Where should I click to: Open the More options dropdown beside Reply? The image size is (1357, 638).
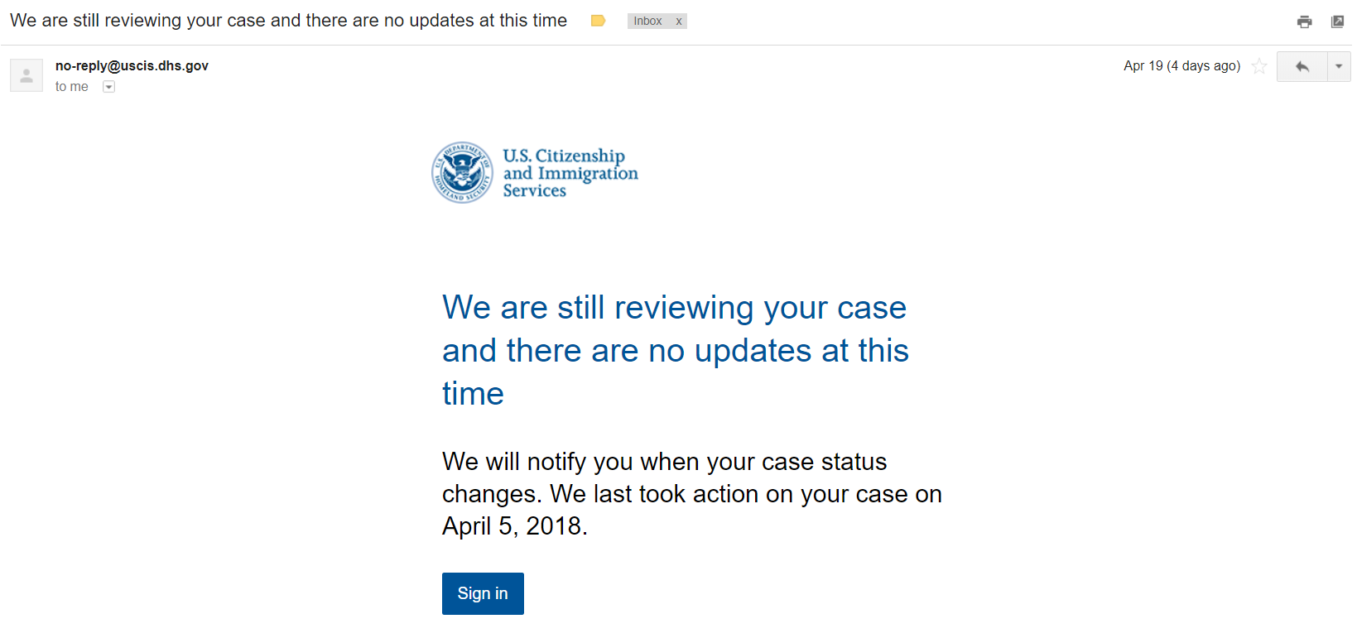point(1339,66)
